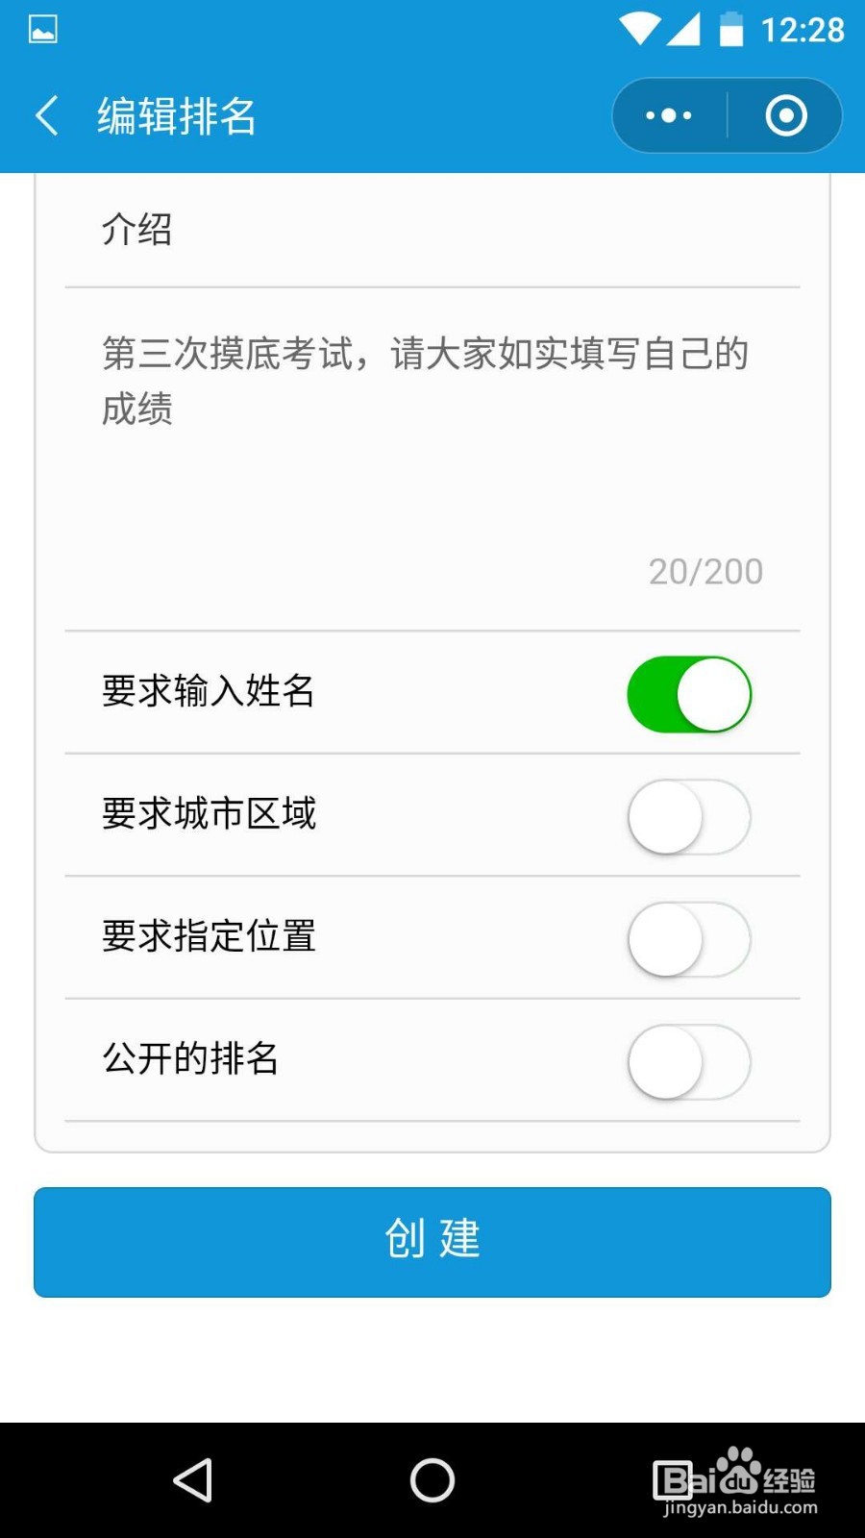Viewport: 865px width, 1538px height.
Task: Tap the mini program close circle icon
Action: point(786,115)
